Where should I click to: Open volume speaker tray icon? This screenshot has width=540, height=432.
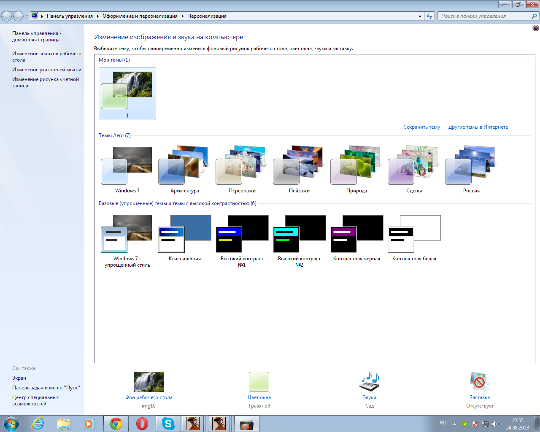point(495,424)
